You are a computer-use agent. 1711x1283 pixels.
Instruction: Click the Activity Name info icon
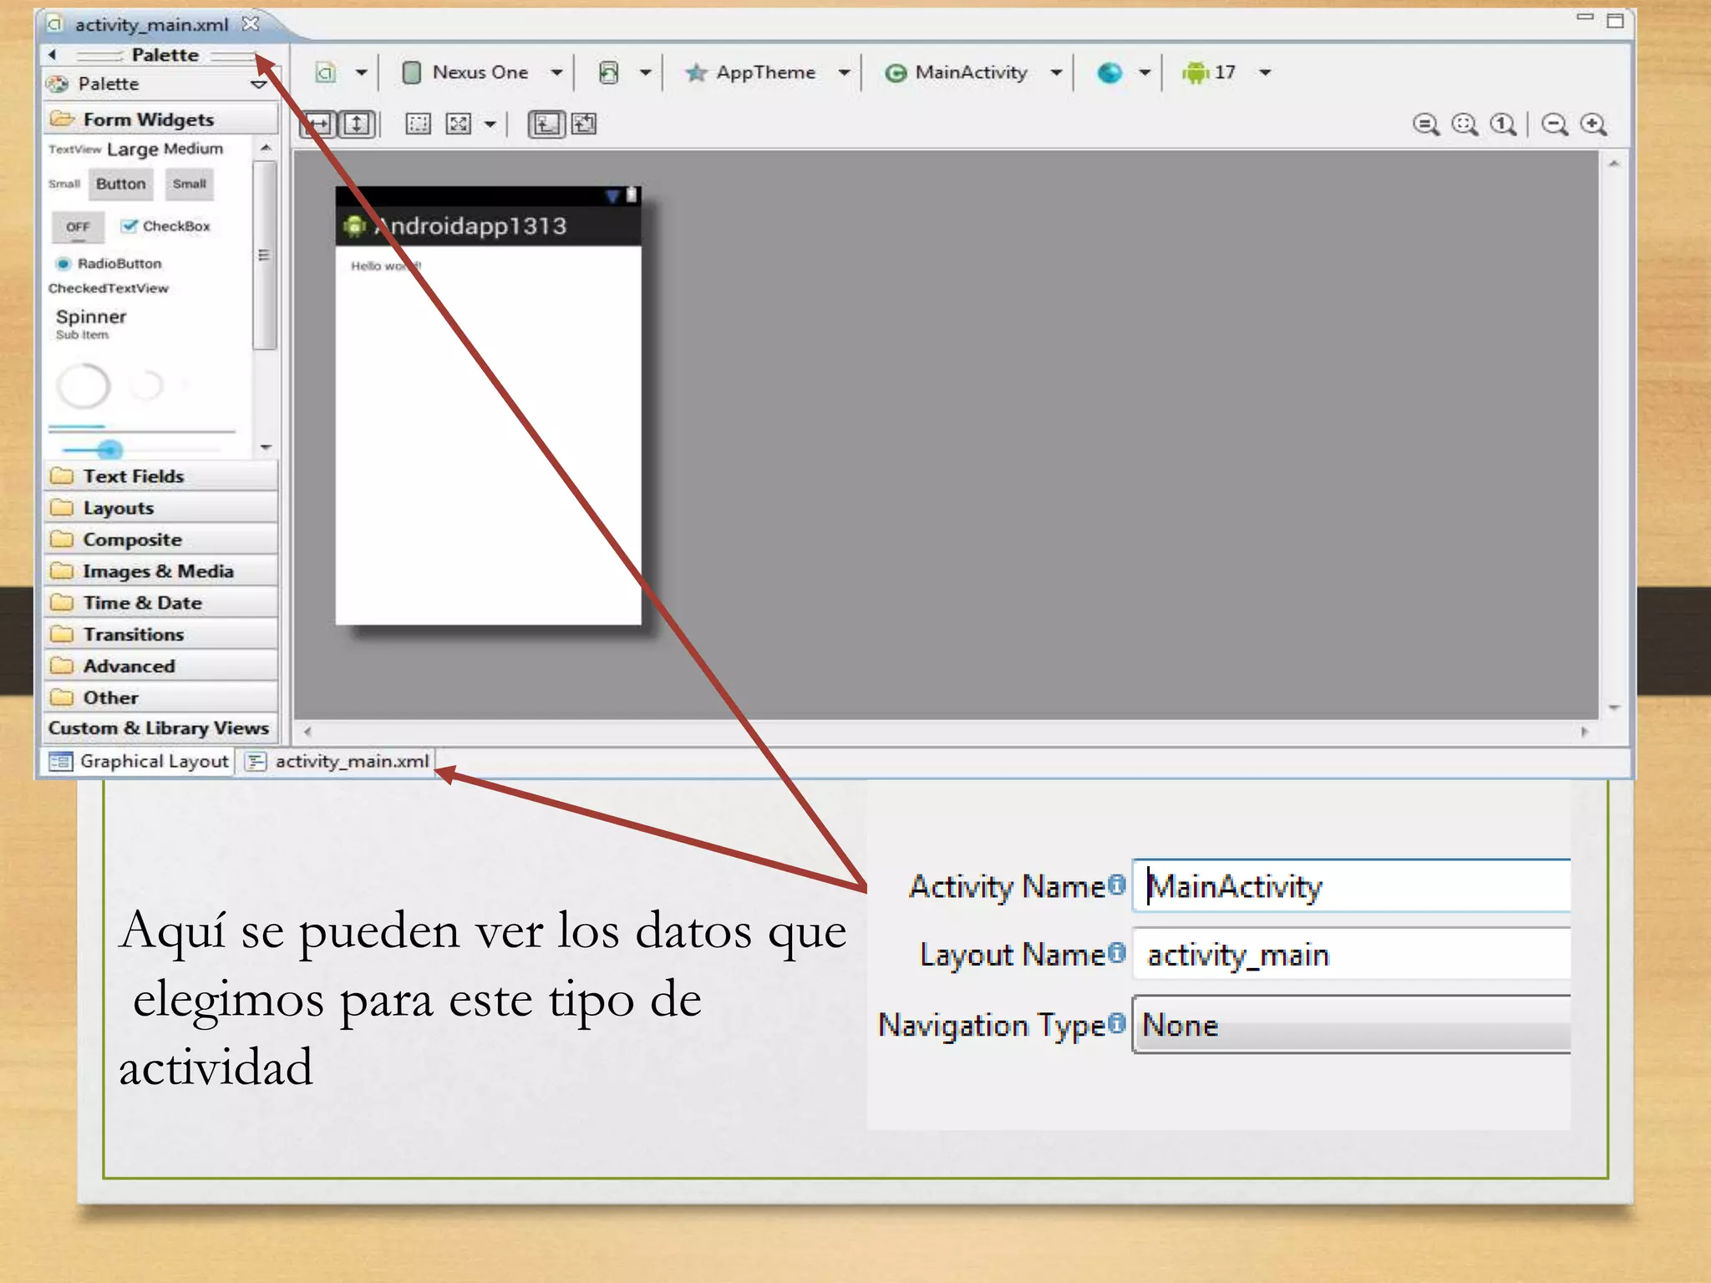pyautogui.click(x=1117, y=884)
